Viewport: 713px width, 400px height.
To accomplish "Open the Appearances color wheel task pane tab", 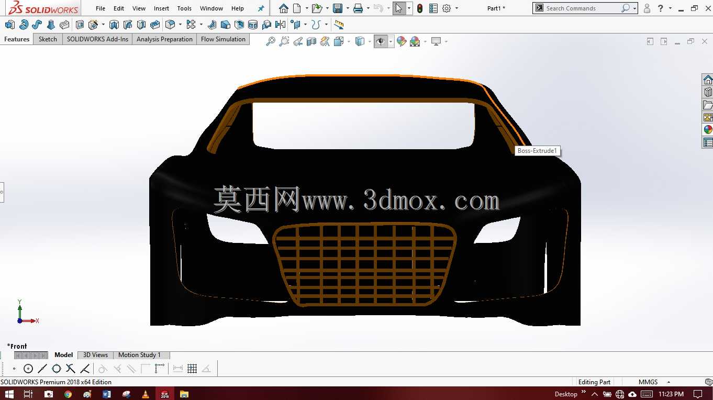I will point(708,130).
